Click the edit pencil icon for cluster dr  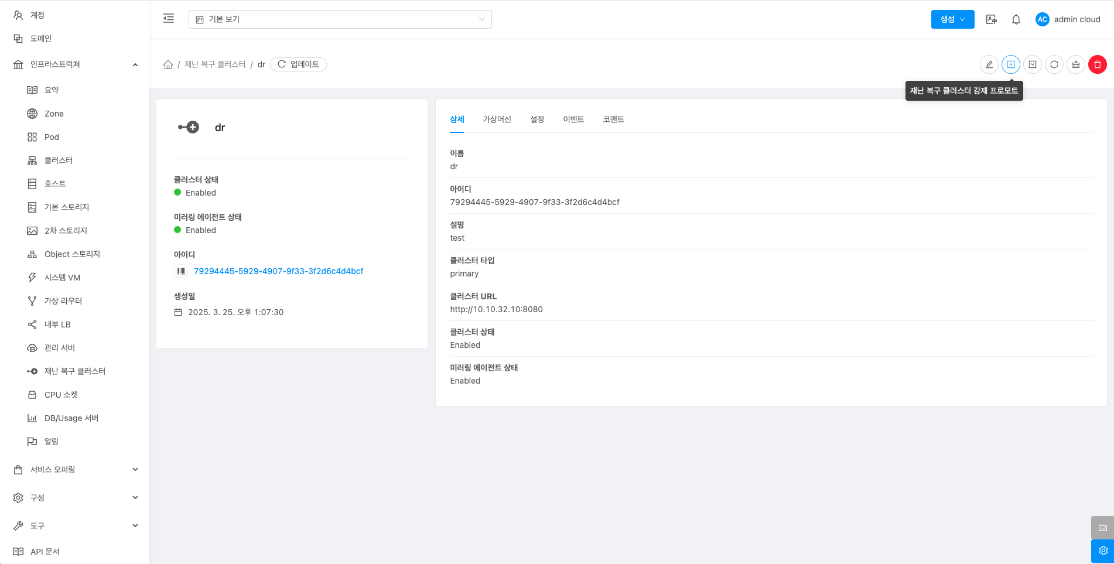(989, 64)
